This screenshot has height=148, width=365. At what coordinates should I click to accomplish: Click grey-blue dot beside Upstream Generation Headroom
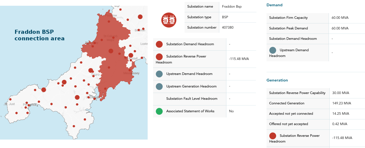coord(159,86)
